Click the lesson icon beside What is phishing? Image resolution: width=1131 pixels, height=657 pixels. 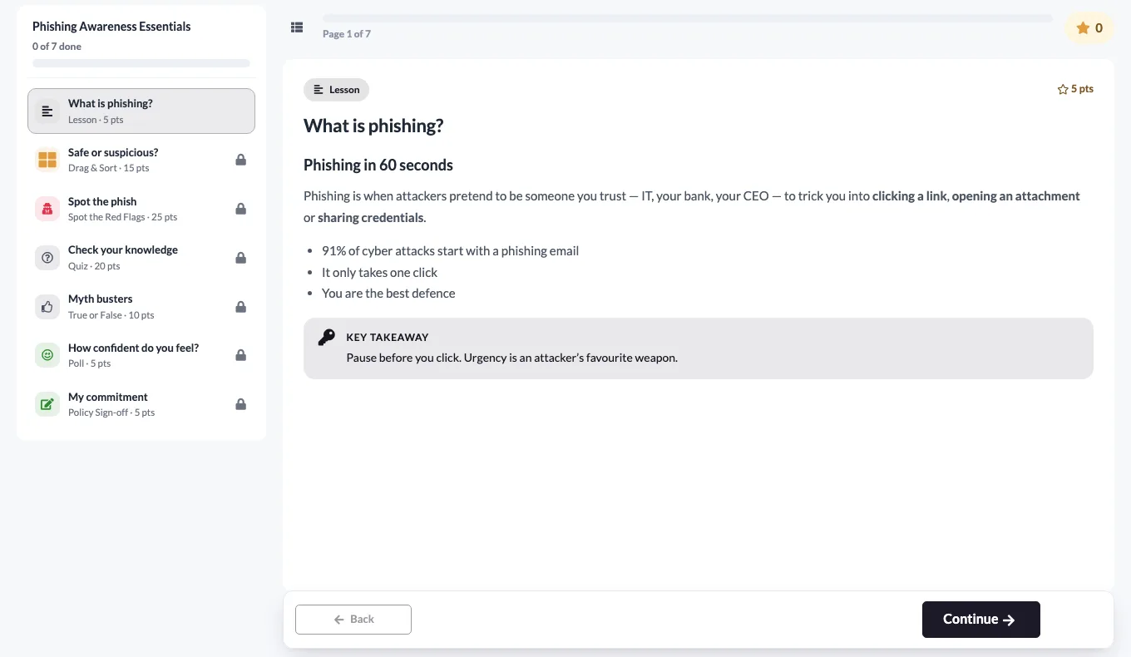[47, 111]
